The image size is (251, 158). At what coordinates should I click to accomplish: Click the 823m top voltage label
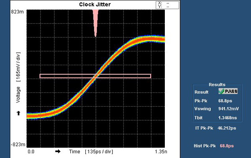point(17,12)
